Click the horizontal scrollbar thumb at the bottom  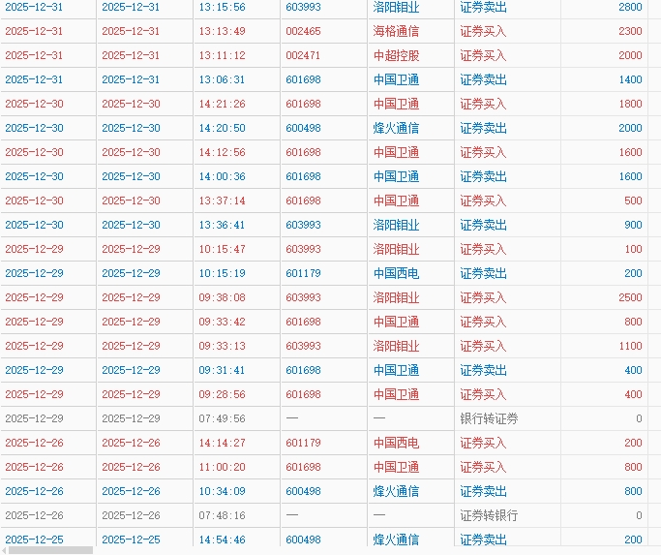tap(50, 550)
